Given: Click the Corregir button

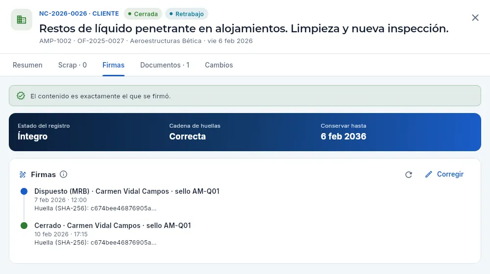Looking at the screenshot, I should (444, 174).
